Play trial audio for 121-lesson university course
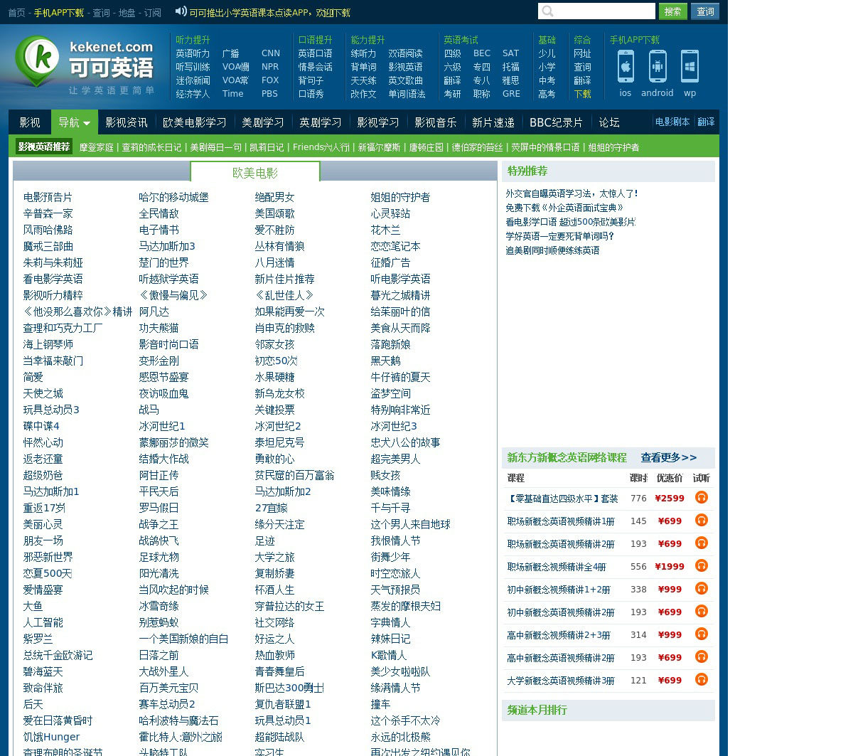853x756 pixels. (701, 680)
